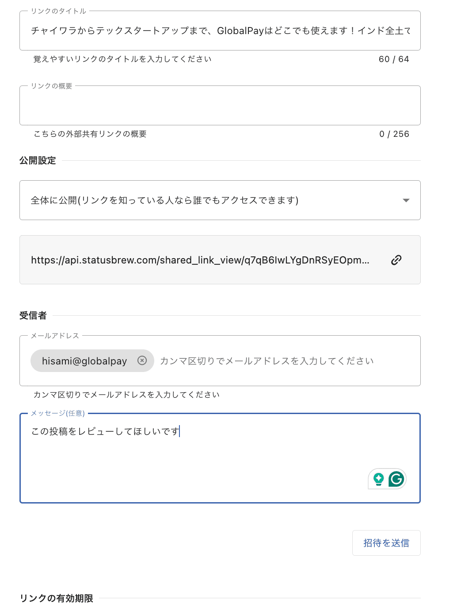457x612 pixels.
Task: Click the hisami@globalpay recipient chip
Action: tap(84, 361)
